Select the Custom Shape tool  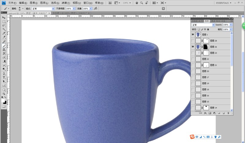point(4,85)
